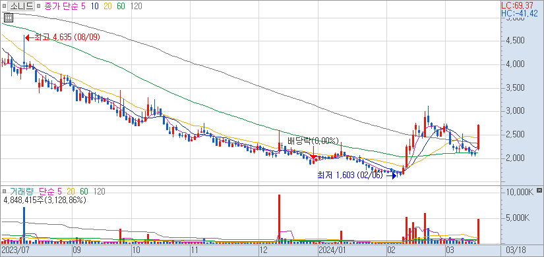Viewport: 544px width, 257px height.
Task: Click the 03 month axis label
Action: (x=450, y=250)
